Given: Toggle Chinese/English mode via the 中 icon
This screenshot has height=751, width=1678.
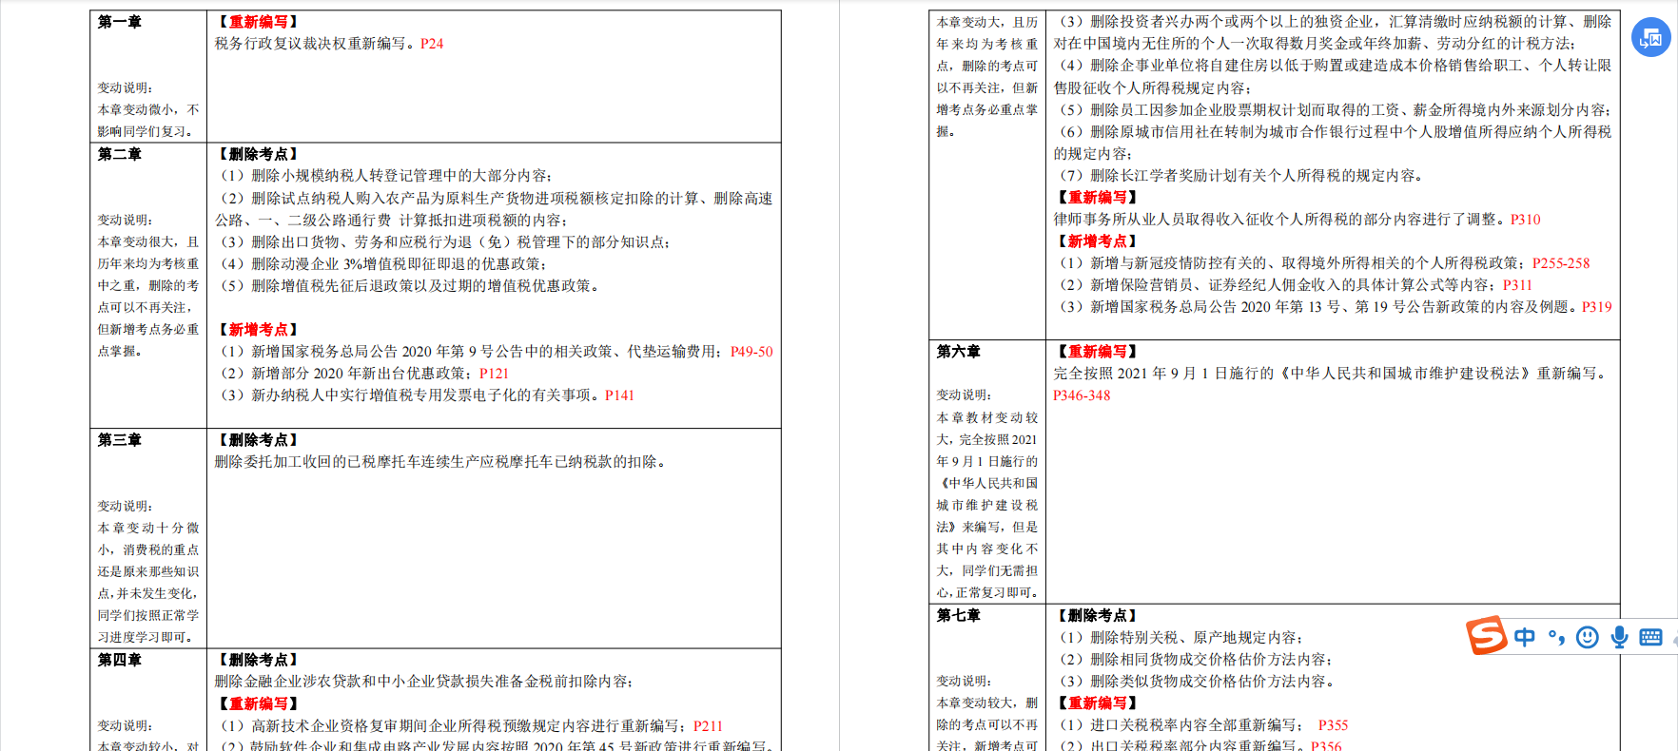Looking at the screenshot, I should click(1524, 637).
